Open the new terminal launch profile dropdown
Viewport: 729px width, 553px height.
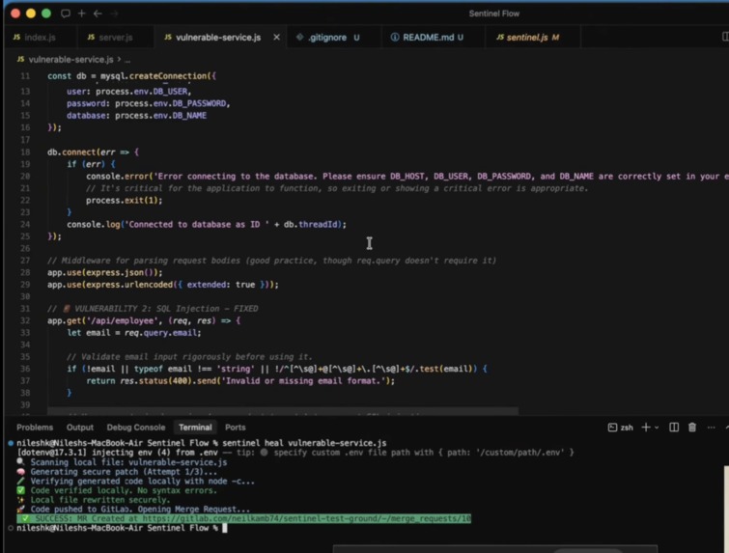(657, 428)
